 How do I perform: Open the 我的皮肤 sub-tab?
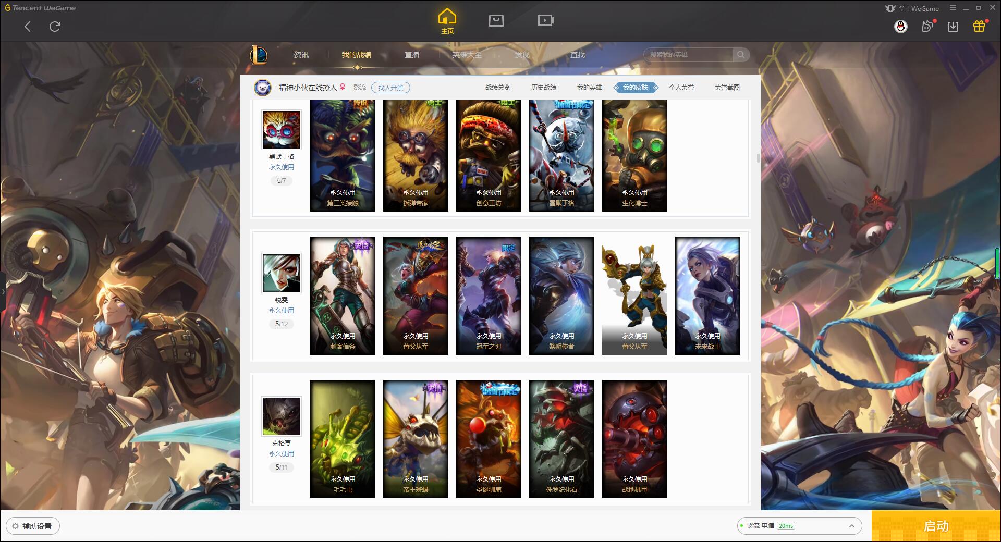point(636,88)
